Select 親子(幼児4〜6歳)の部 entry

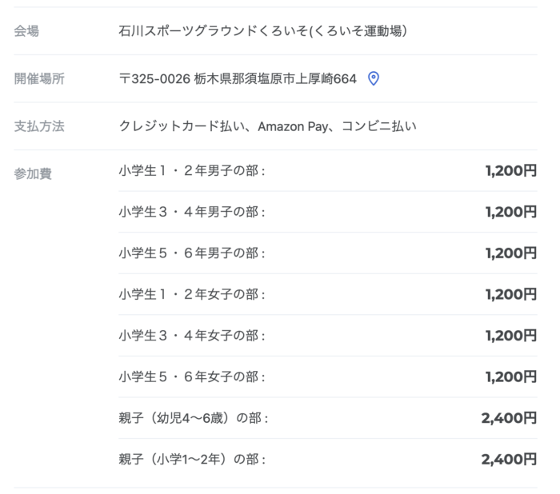194,418
